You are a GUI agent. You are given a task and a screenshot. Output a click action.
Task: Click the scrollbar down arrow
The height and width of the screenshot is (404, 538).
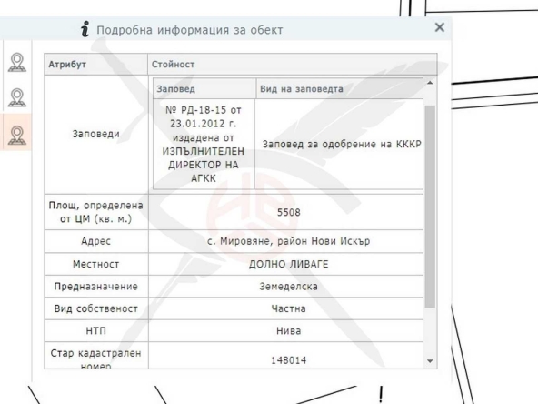[x=430, y=361]
